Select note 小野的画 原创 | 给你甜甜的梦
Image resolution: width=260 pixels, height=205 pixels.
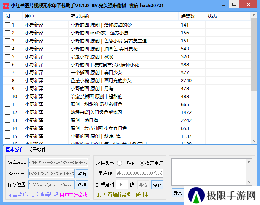coord(101,25)
